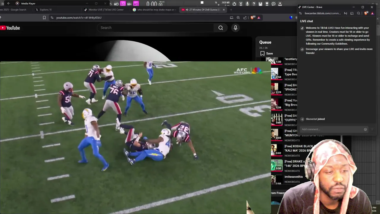Open Brave Rewards in LIVE Center window
This screenshot has width=380, height=214.
[372, 13]
